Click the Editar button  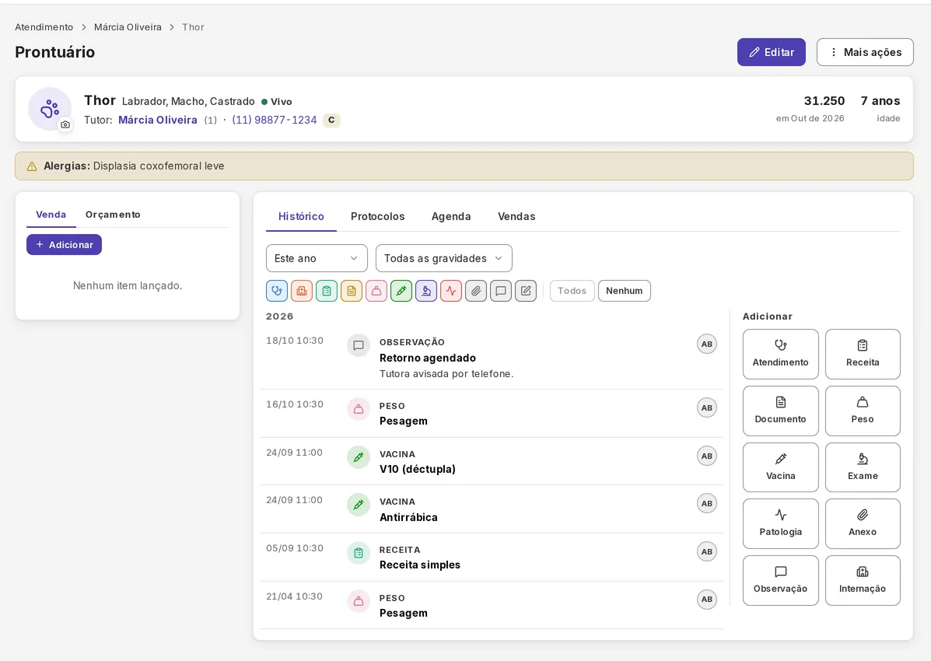[772, 52]
